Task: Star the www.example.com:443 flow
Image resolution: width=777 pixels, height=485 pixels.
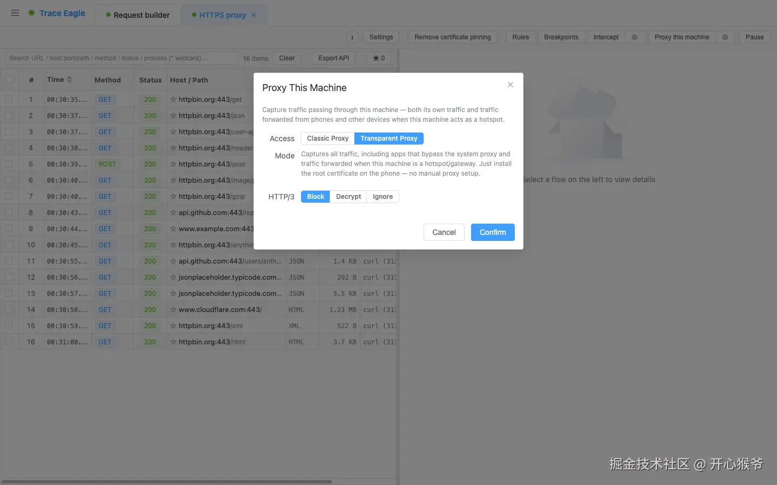Action: click(x=173, y=228)
